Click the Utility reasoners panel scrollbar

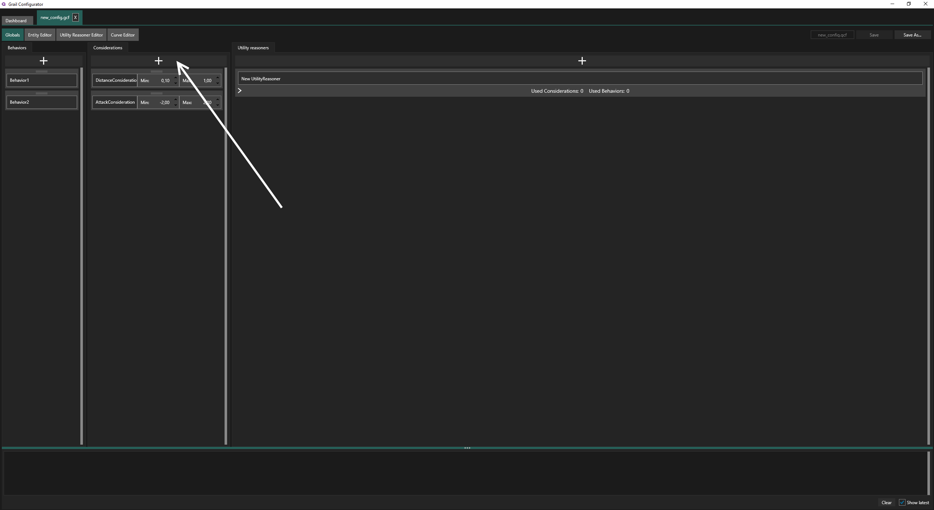pos(929,256)
